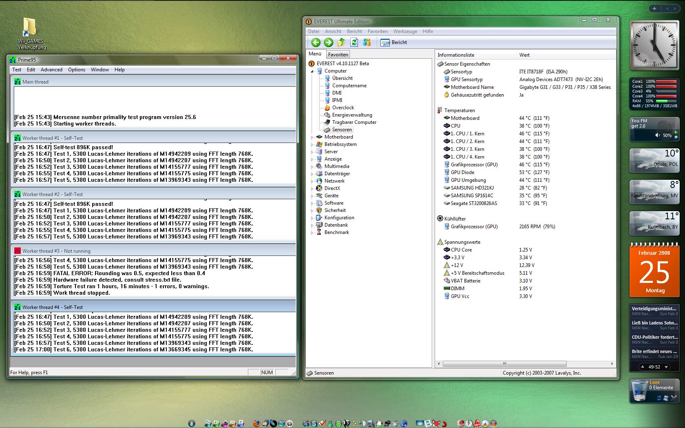Expand the Benchmark tree node
The width and height of the screenshot is (685, 428).
click(312, 233)
